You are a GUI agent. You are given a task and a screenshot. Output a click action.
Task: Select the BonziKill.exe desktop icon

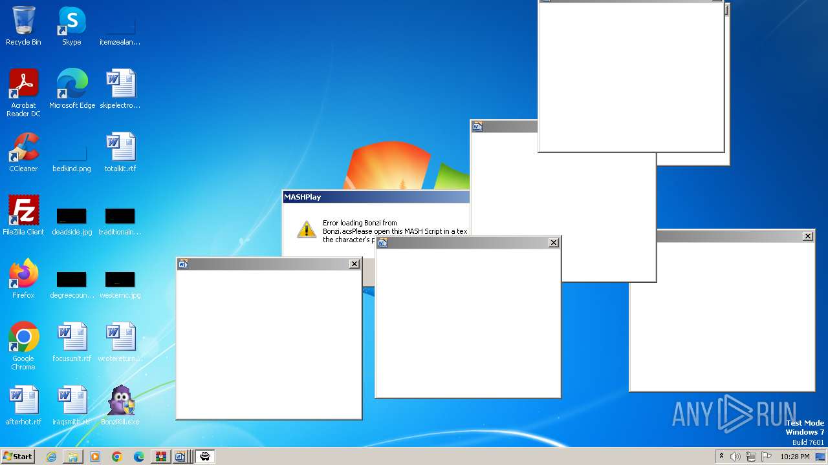click(x=120, y=406)
